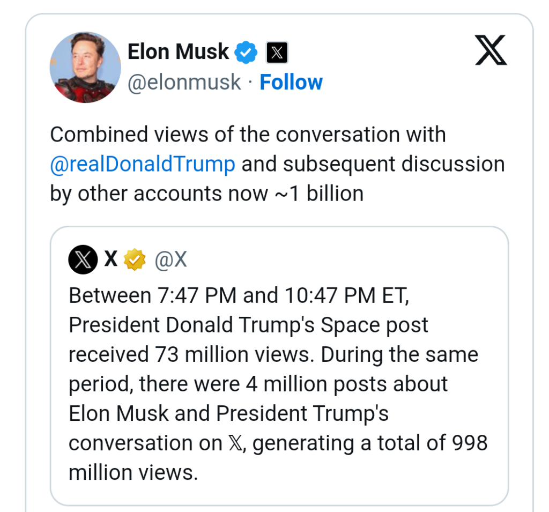Open the @X handle in quoted post
The image size is (549, 512).
click(170, 260)
